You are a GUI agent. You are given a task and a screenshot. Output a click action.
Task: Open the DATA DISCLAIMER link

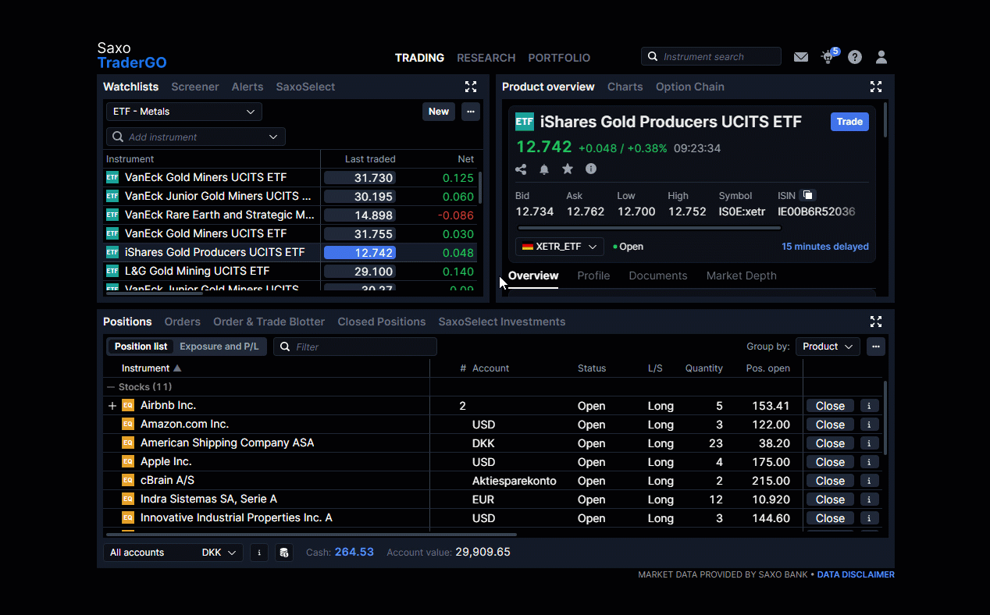click(855, 574)
